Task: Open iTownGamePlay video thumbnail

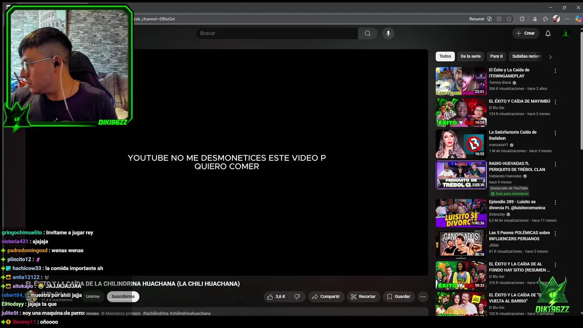Action: (x=461, y=81)
